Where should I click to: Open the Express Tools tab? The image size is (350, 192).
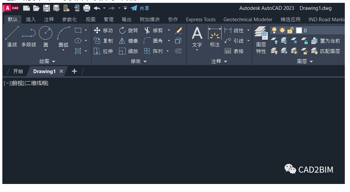[200, 20]
